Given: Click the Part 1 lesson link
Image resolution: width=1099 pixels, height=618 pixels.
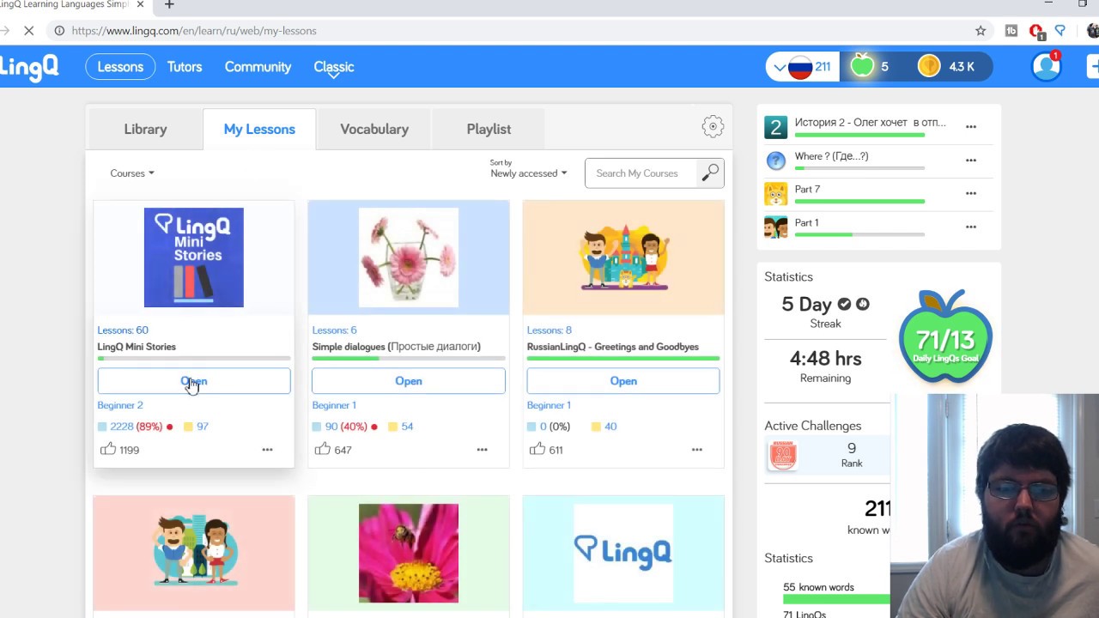Looking at the screenshot, I should [806, 222].
